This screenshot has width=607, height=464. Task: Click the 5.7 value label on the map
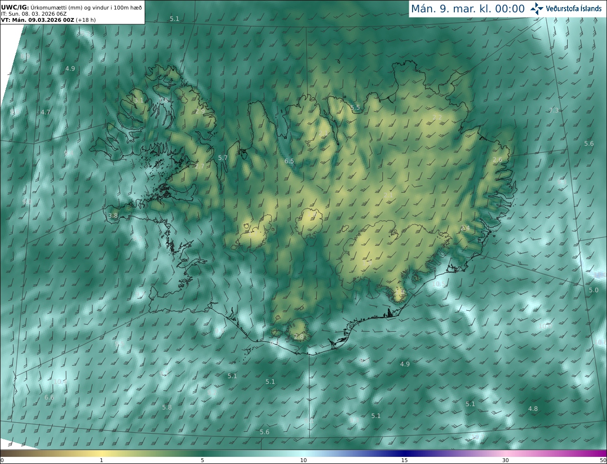[223, 158]
